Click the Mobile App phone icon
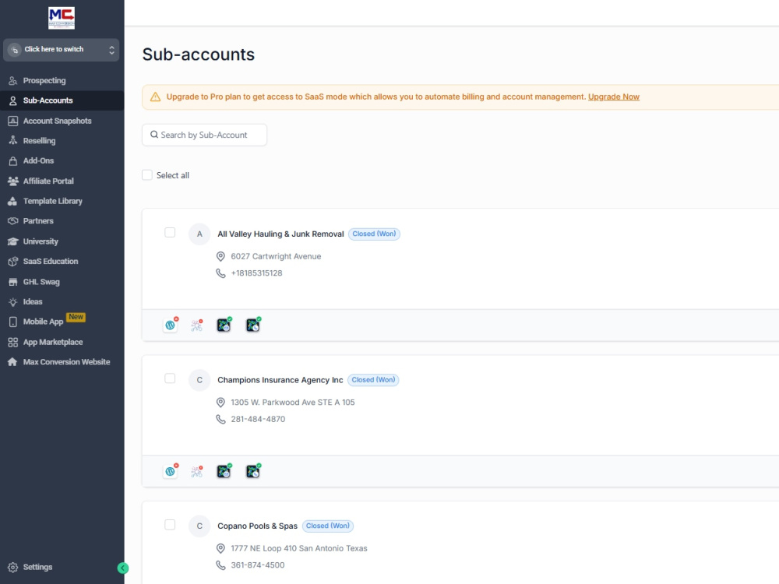Image resolution: width=779 pixels, height=584 pixels. click(13, 322)
